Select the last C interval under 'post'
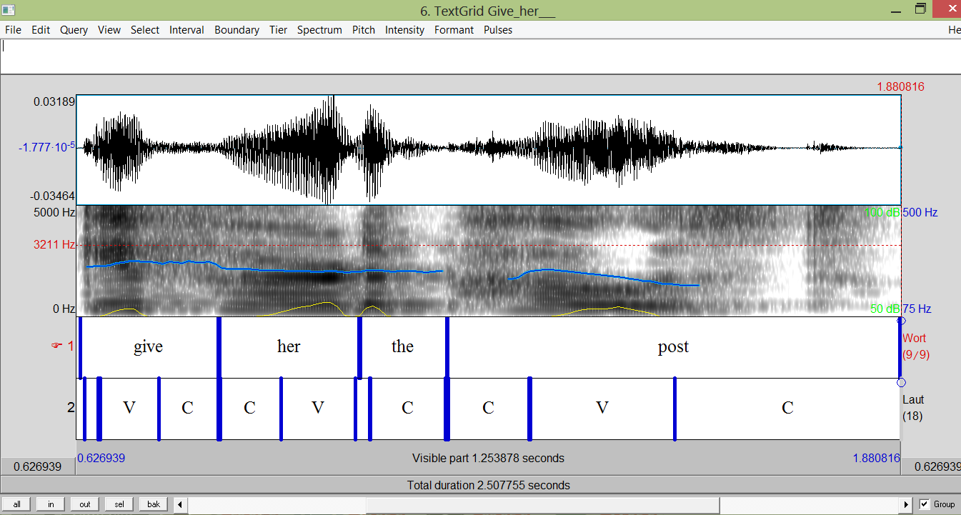961x515 pixels. 787,409
